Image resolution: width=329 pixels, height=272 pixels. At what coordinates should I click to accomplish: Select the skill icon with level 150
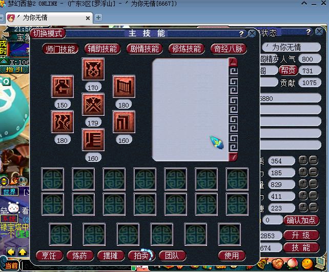pyautogui.click(x=63, y=87)
